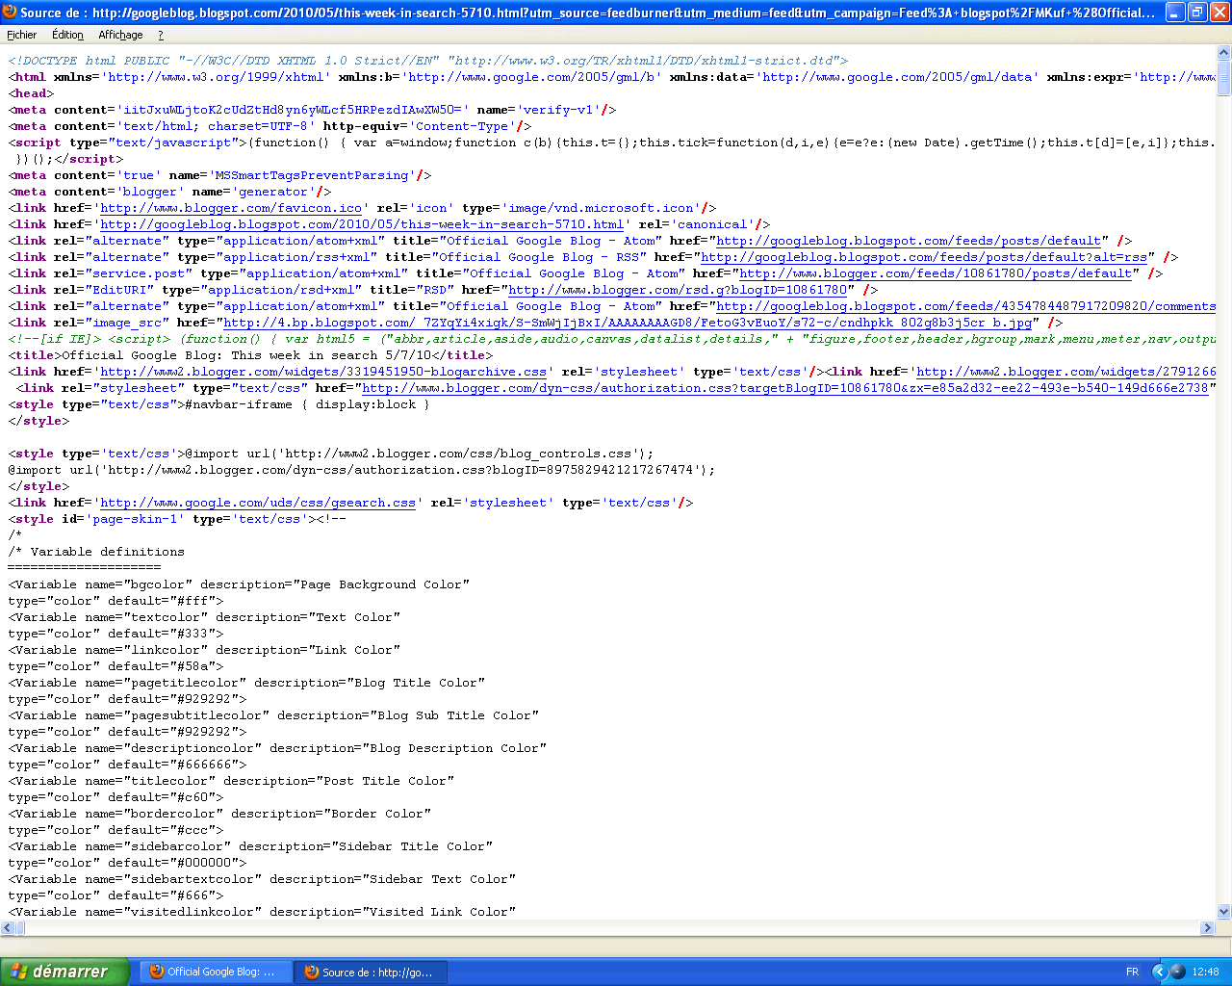Open the ? help menu
The height and width of the screenshot is (986, 1232).
161,35
